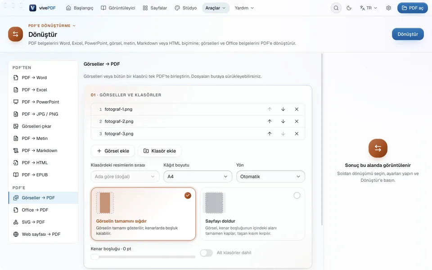Expand the PDF'E DÖNÜŞTÜRME category dropdown
Image resolution: width=432 pixels, height=270 pixels.
[x=52, y=26]
